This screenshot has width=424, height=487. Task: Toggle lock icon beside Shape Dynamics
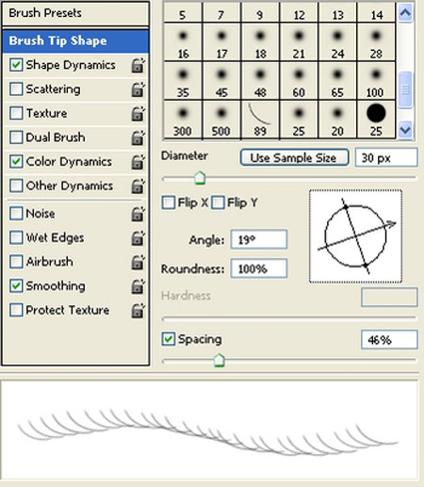click(x=138, y=65)
